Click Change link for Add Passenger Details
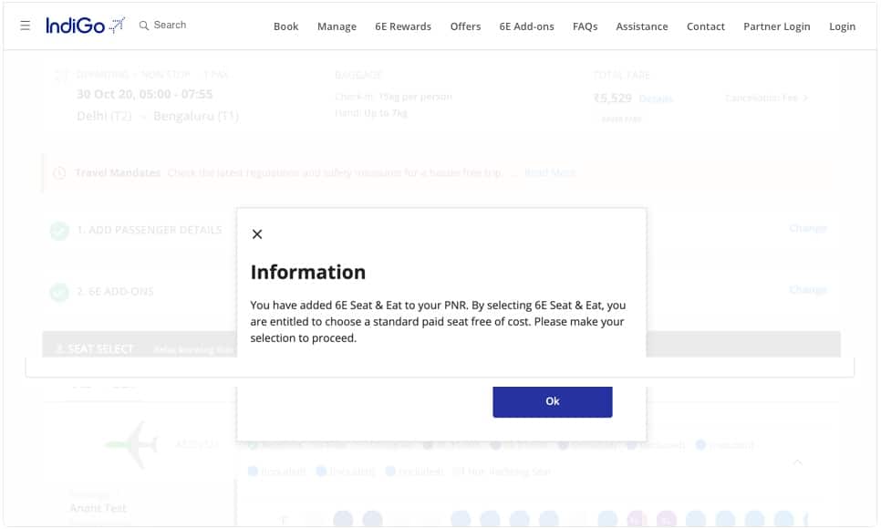Image resolution: width=881 pixels, height=529 pixels. click(807, 228)
